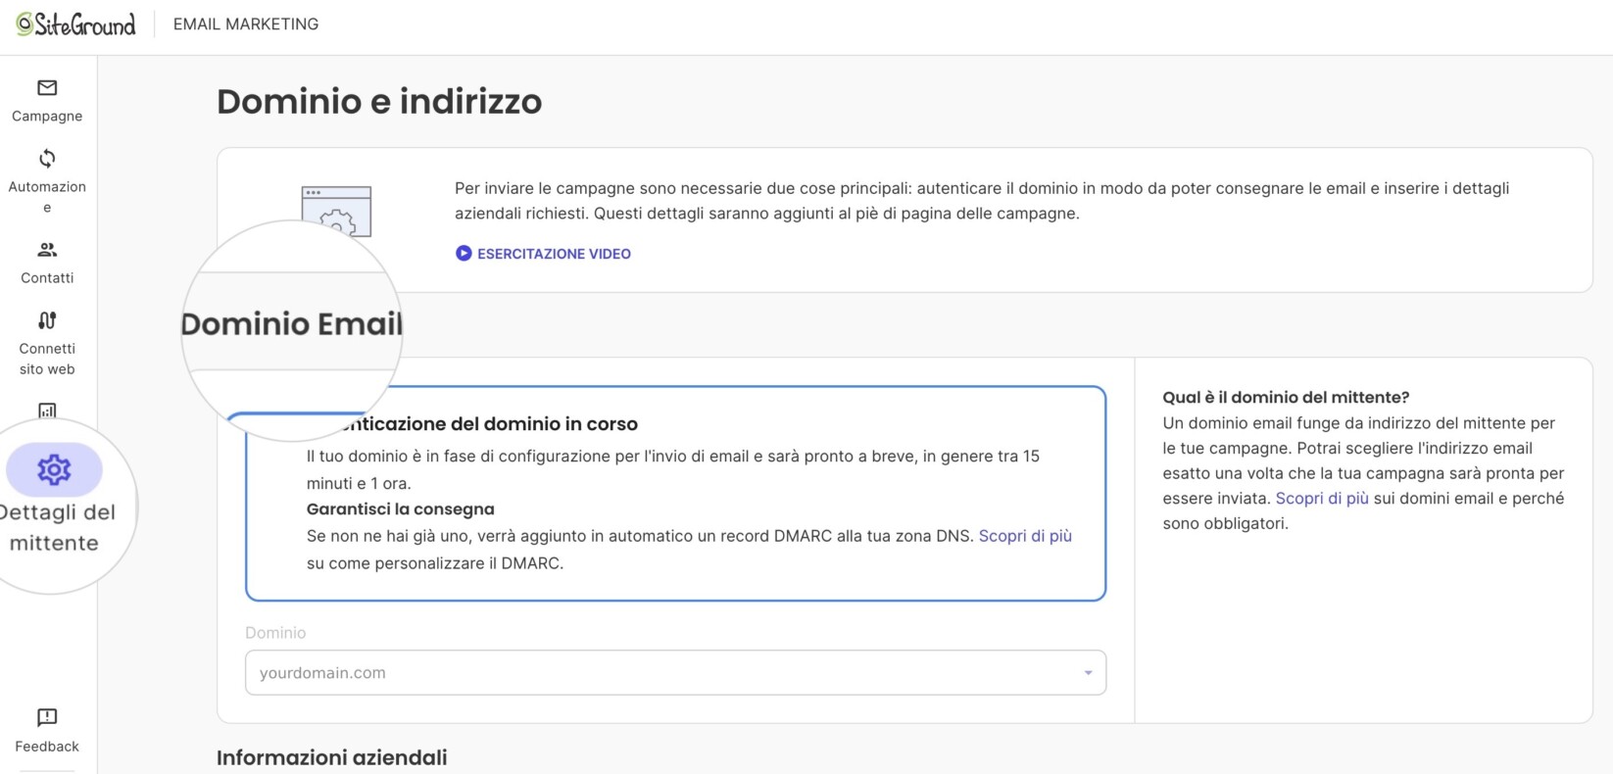Select the Feedback menu label
Viewport: 1613px width, 774px height.
pyautogui.click(x=47, y=747)
